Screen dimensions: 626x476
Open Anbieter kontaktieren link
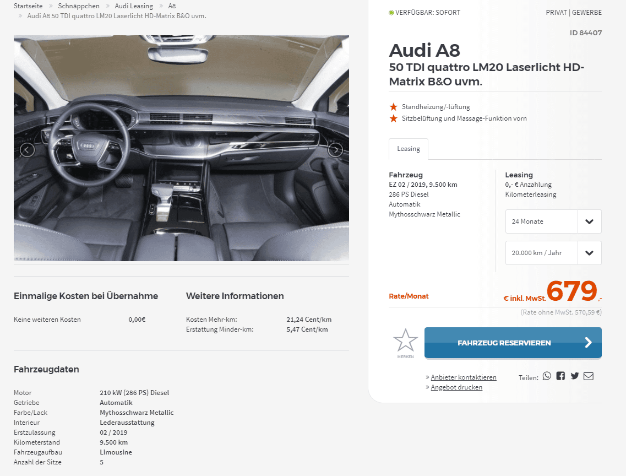[464, 377]
